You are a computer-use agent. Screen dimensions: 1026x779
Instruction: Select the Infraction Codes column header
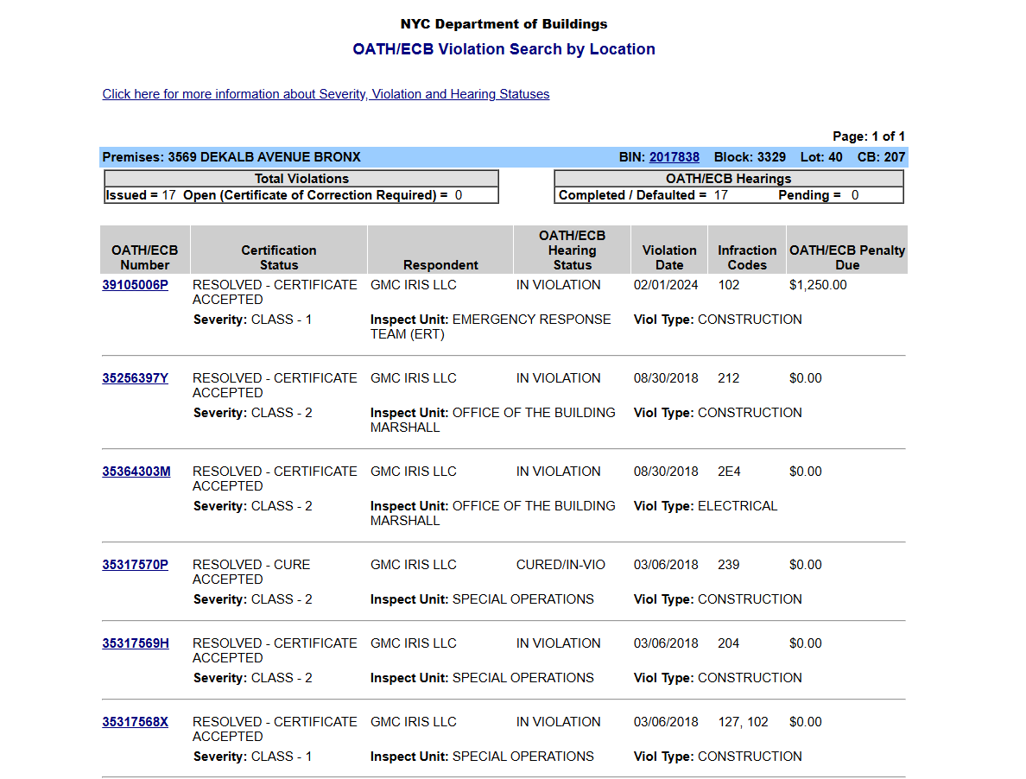tap(746, 257)
